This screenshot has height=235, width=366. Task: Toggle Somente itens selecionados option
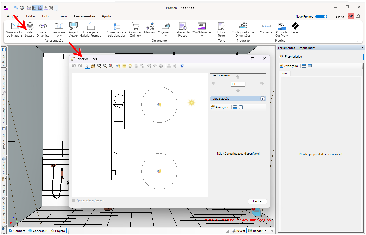click(117, 30)
